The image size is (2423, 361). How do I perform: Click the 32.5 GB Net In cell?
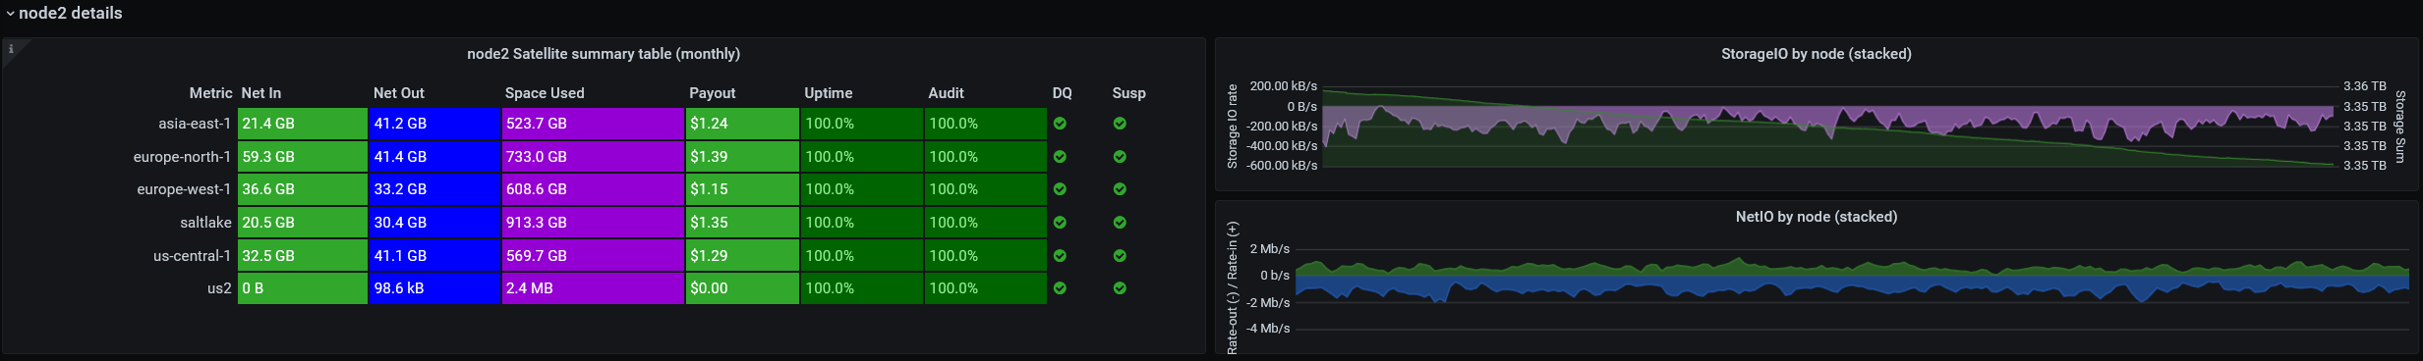[303, 256]
